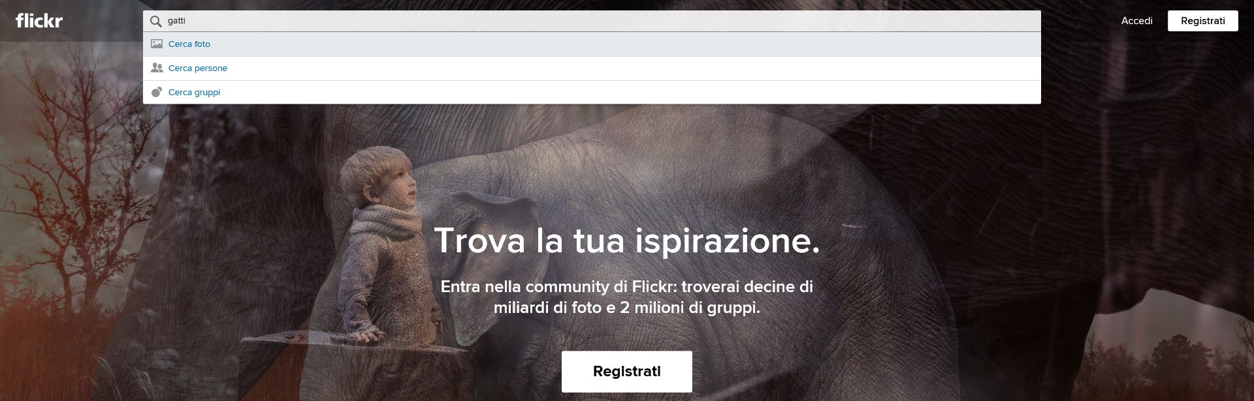Click the groups icon beside Cerca gruppi
The image size is (1254, 401).
(157, 92)
